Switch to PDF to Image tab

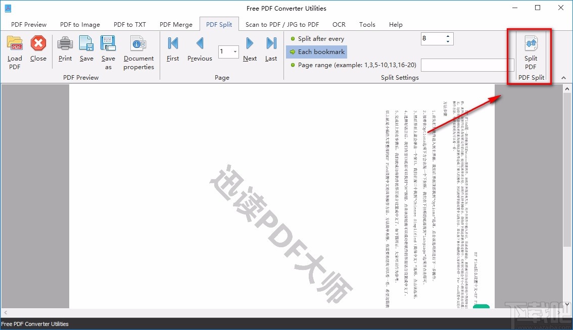[x=80, y=24]
